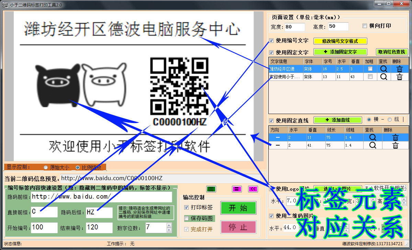Click the pink 停止 button
412x250 pixels.
238,227
